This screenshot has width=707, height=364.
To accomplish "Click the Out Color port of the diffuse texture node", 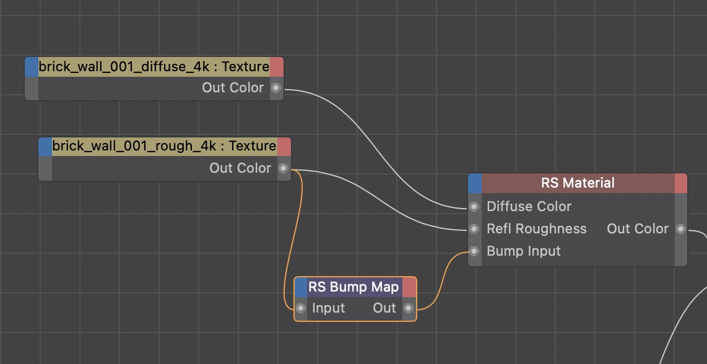I will click(x=276, y=88).
